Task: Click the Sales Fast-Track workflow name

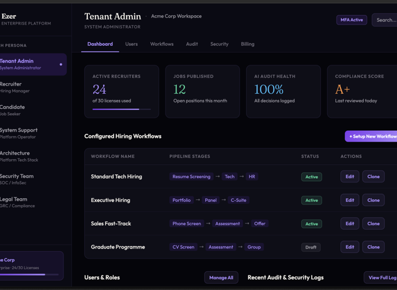Action: (x=111, y=224)
